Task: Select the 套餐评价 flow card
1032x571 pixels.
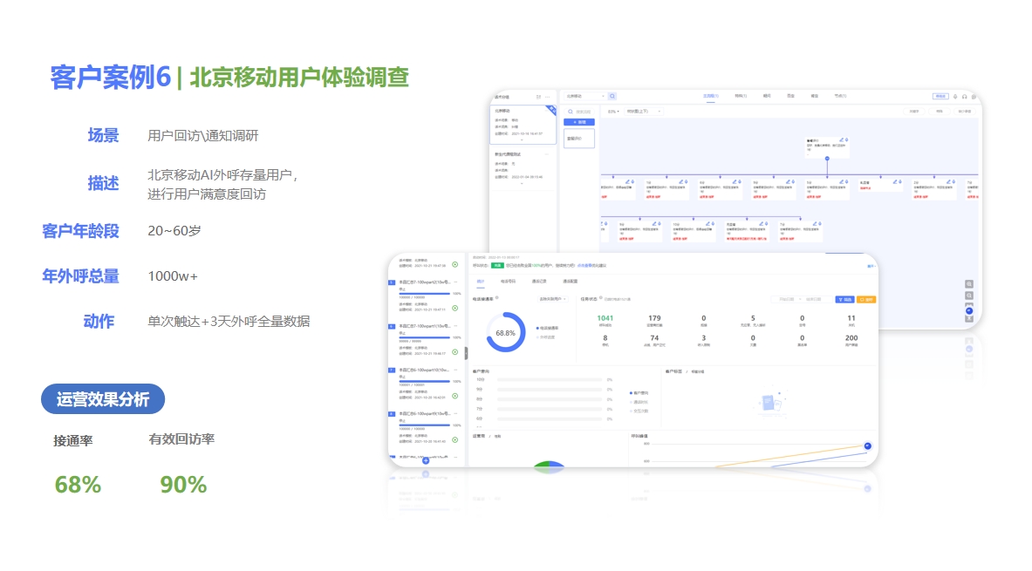Action: (580, 139)
